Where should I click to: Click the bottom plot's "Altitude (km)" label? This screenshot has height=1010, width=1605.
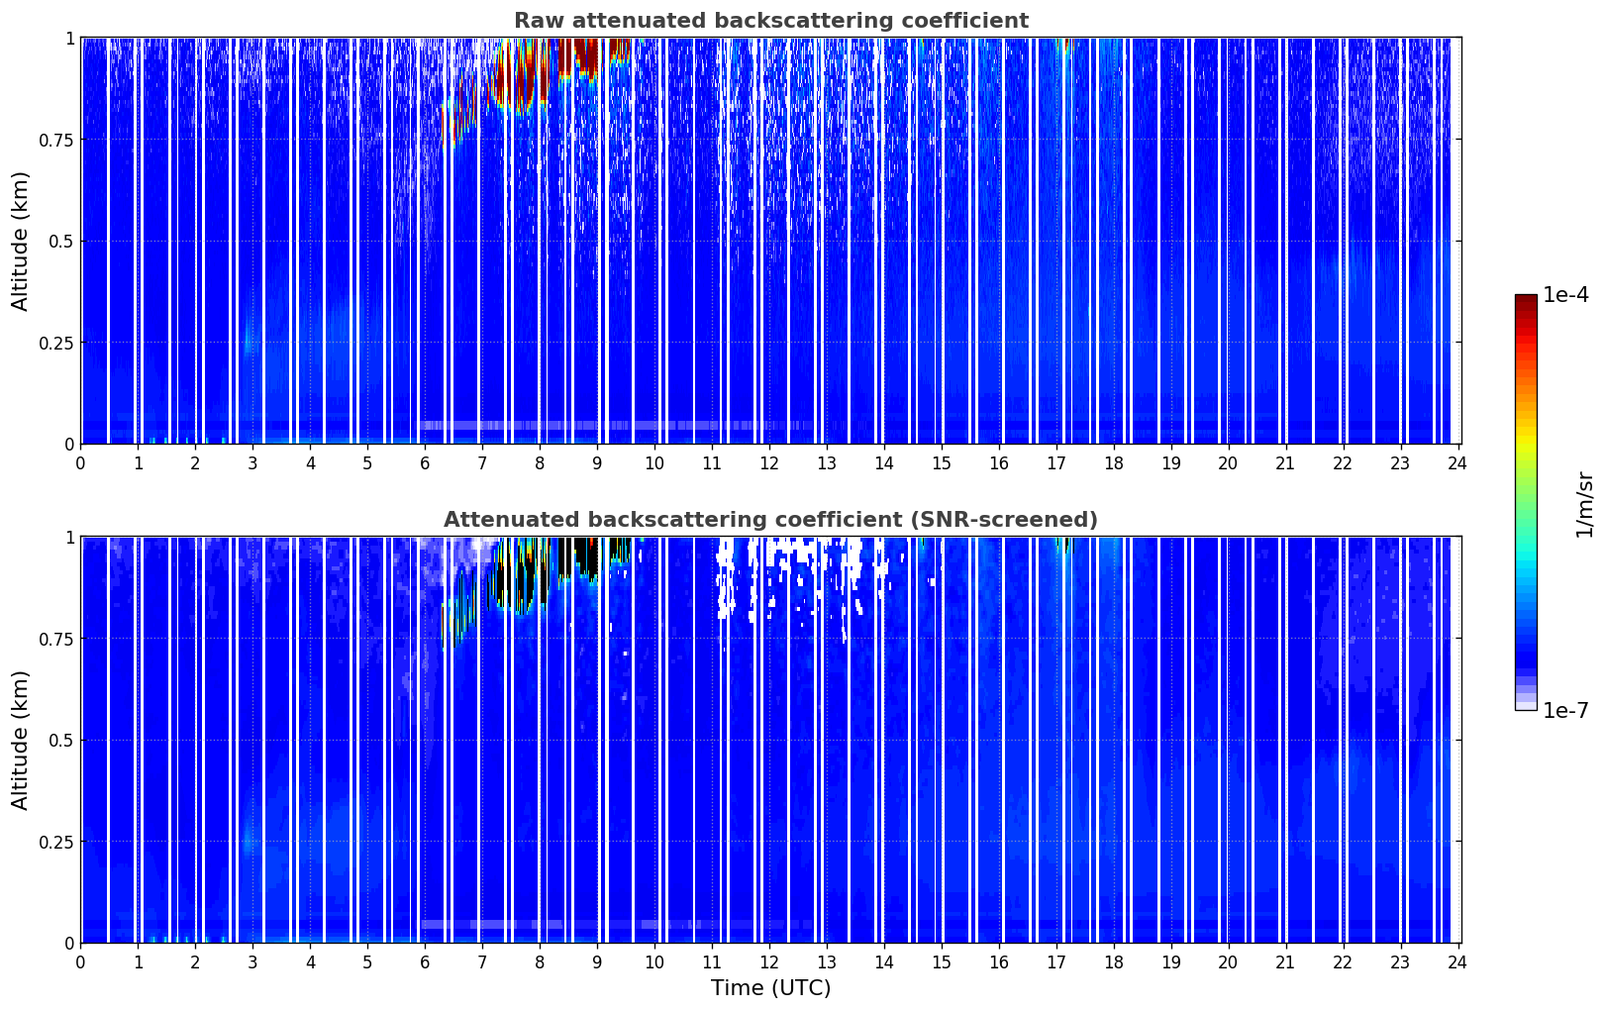point(21,740)
